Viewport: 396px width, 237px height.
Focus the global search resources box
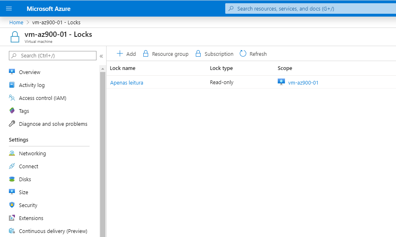coord(311,8)
